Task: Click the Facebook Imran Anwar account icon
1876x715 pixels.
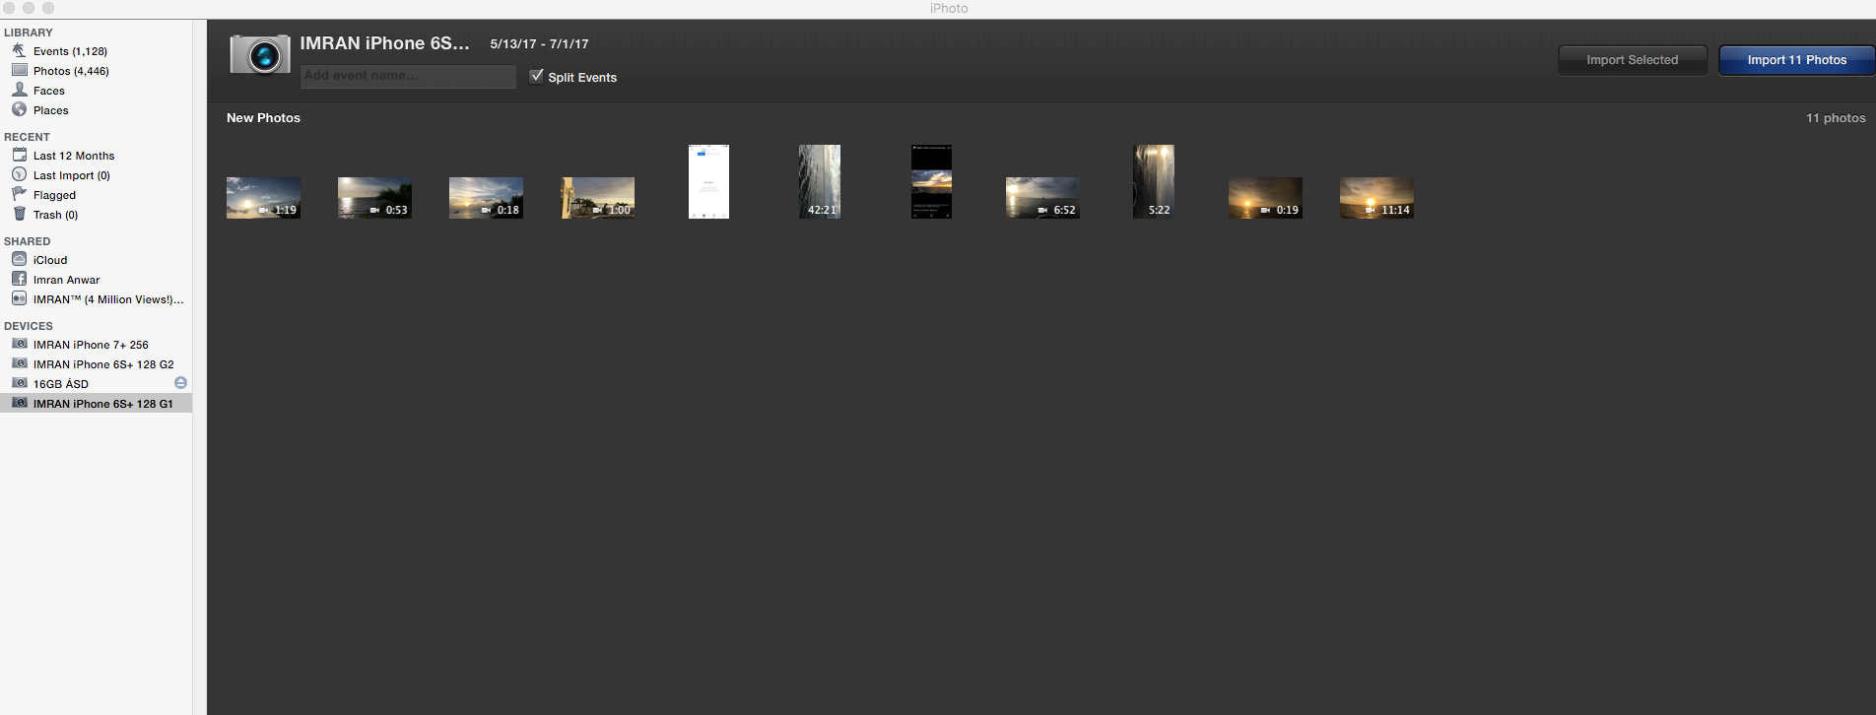Action: pyautogui.click(x=19, y=279)
